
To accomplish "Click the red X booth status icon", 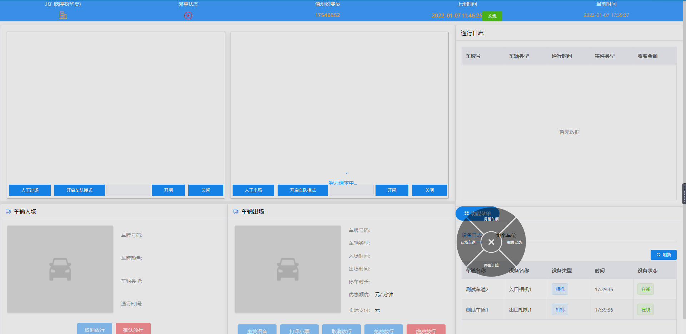I will tap(188, 15).
